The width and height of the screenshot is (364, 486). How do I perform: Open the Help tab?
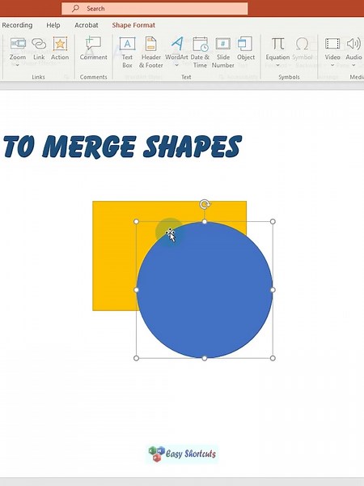53,25
